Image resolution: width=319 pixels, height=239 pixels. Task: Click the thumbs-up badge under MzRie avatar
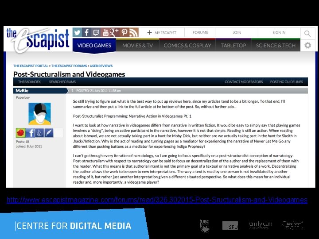click(x=39, y=133)
